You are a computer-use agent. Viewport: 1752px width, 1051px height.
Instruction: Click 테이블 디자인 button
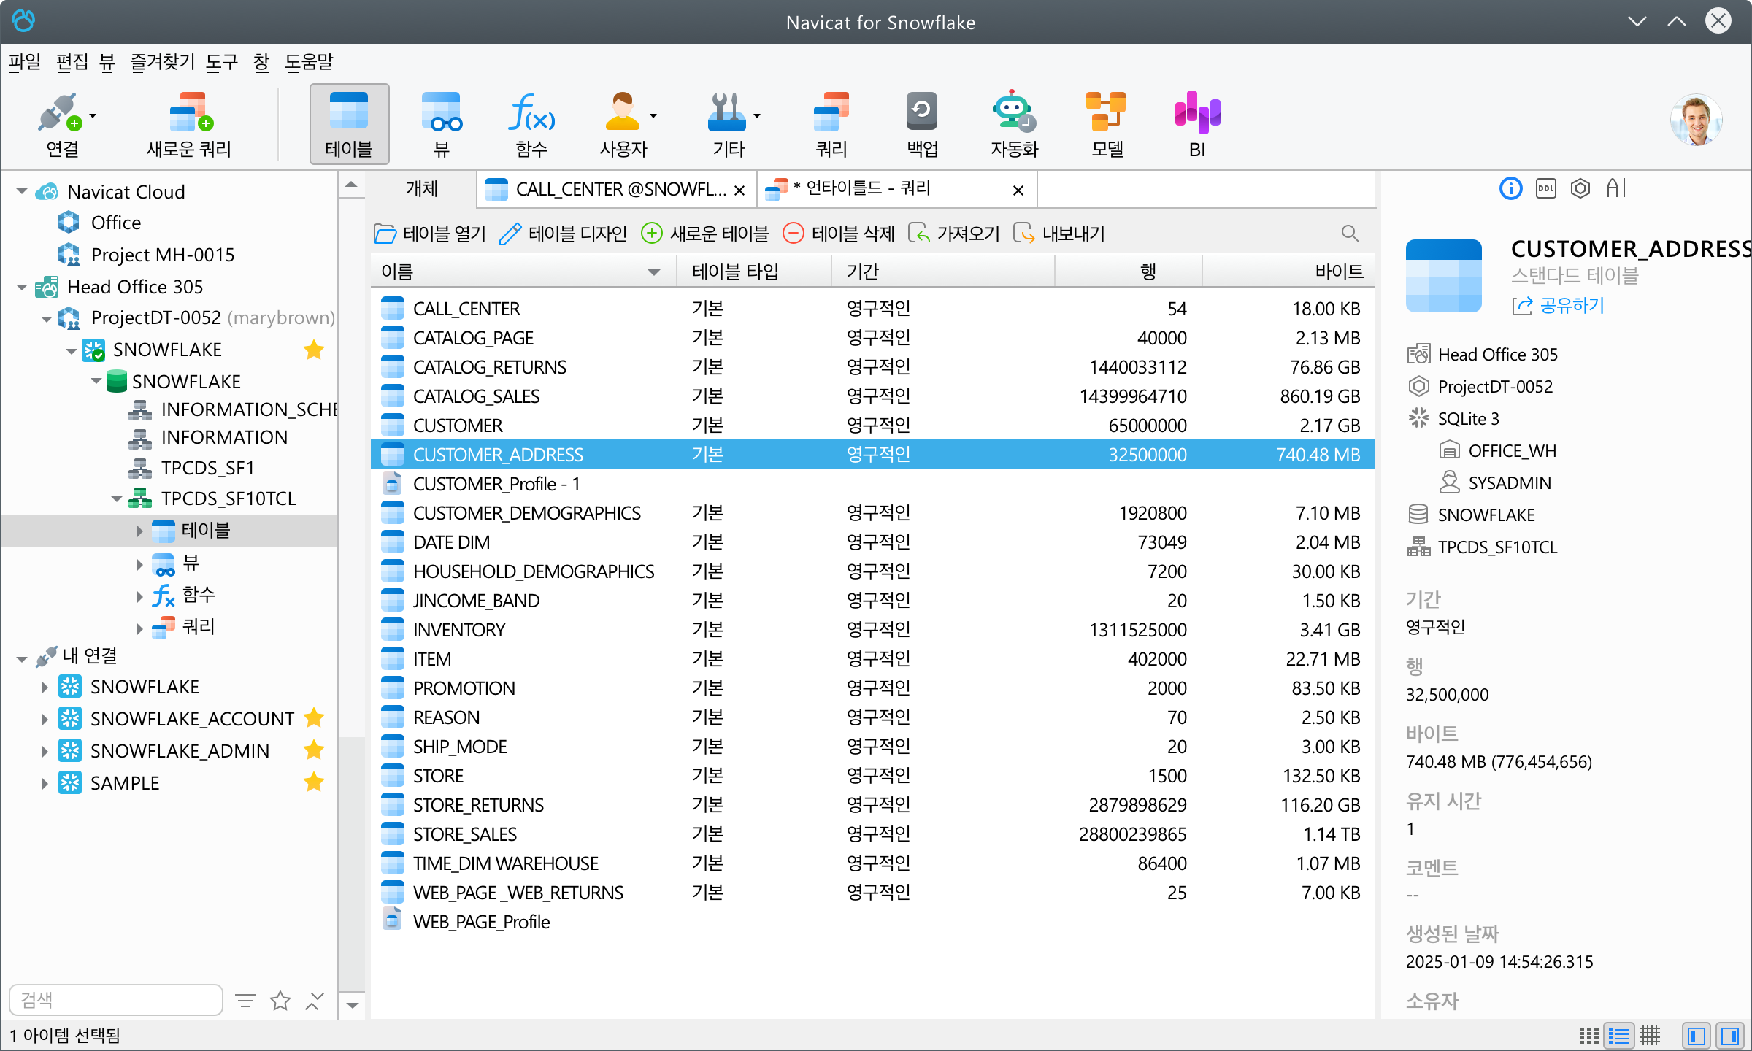(564, 234)
